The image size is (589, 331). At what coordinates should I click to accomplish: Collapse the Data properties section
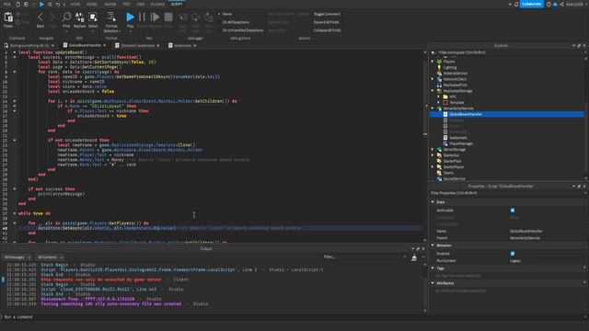(433, 202)
